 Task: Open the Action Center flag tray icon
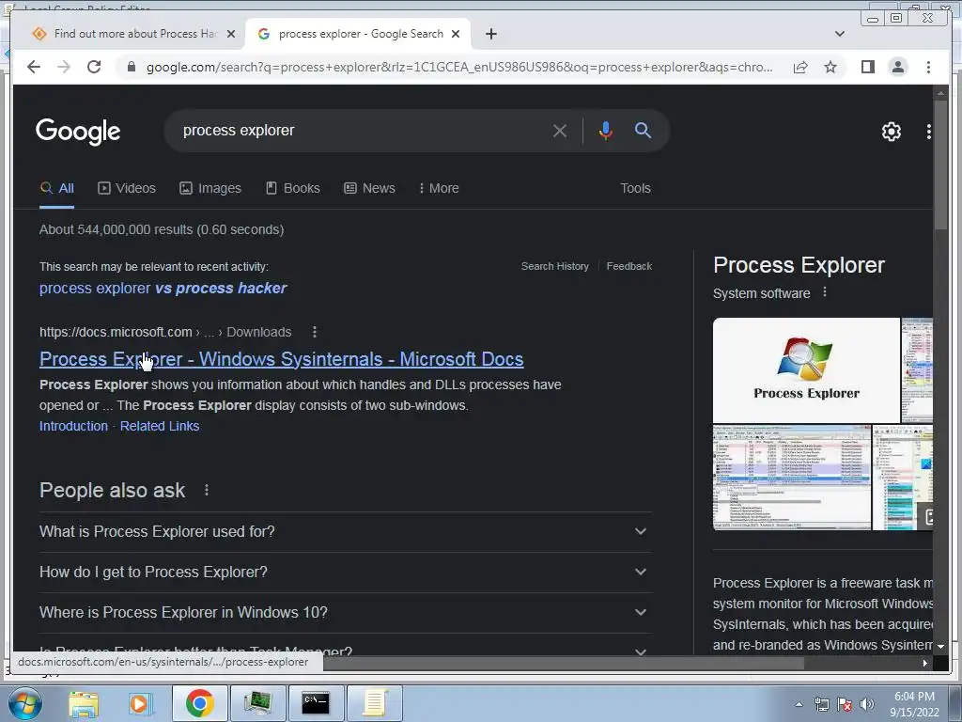[845, 705]
